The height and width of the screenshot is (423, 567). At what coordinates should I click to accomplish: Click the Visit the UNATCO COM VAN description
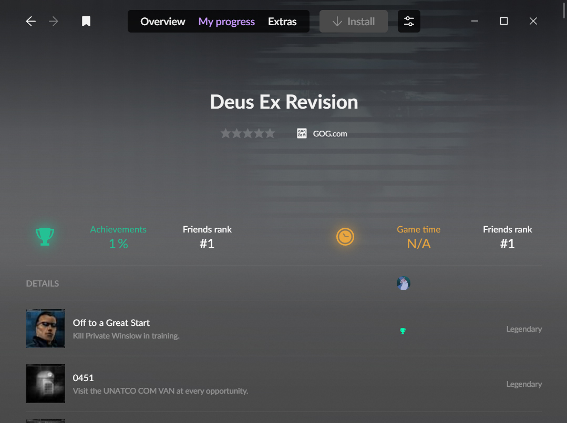click(x=161, y=391)
